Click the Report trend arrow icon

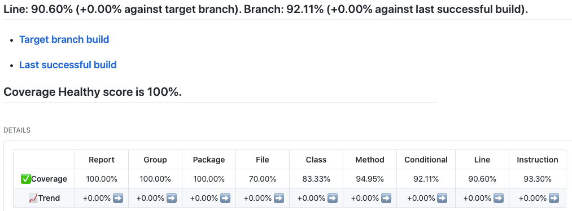[x=118, y=198]
